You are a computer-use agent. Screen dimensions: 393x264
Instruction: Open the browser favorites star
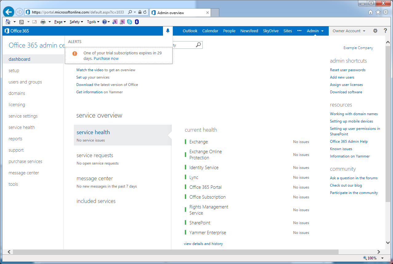click(x=378, y=12)
